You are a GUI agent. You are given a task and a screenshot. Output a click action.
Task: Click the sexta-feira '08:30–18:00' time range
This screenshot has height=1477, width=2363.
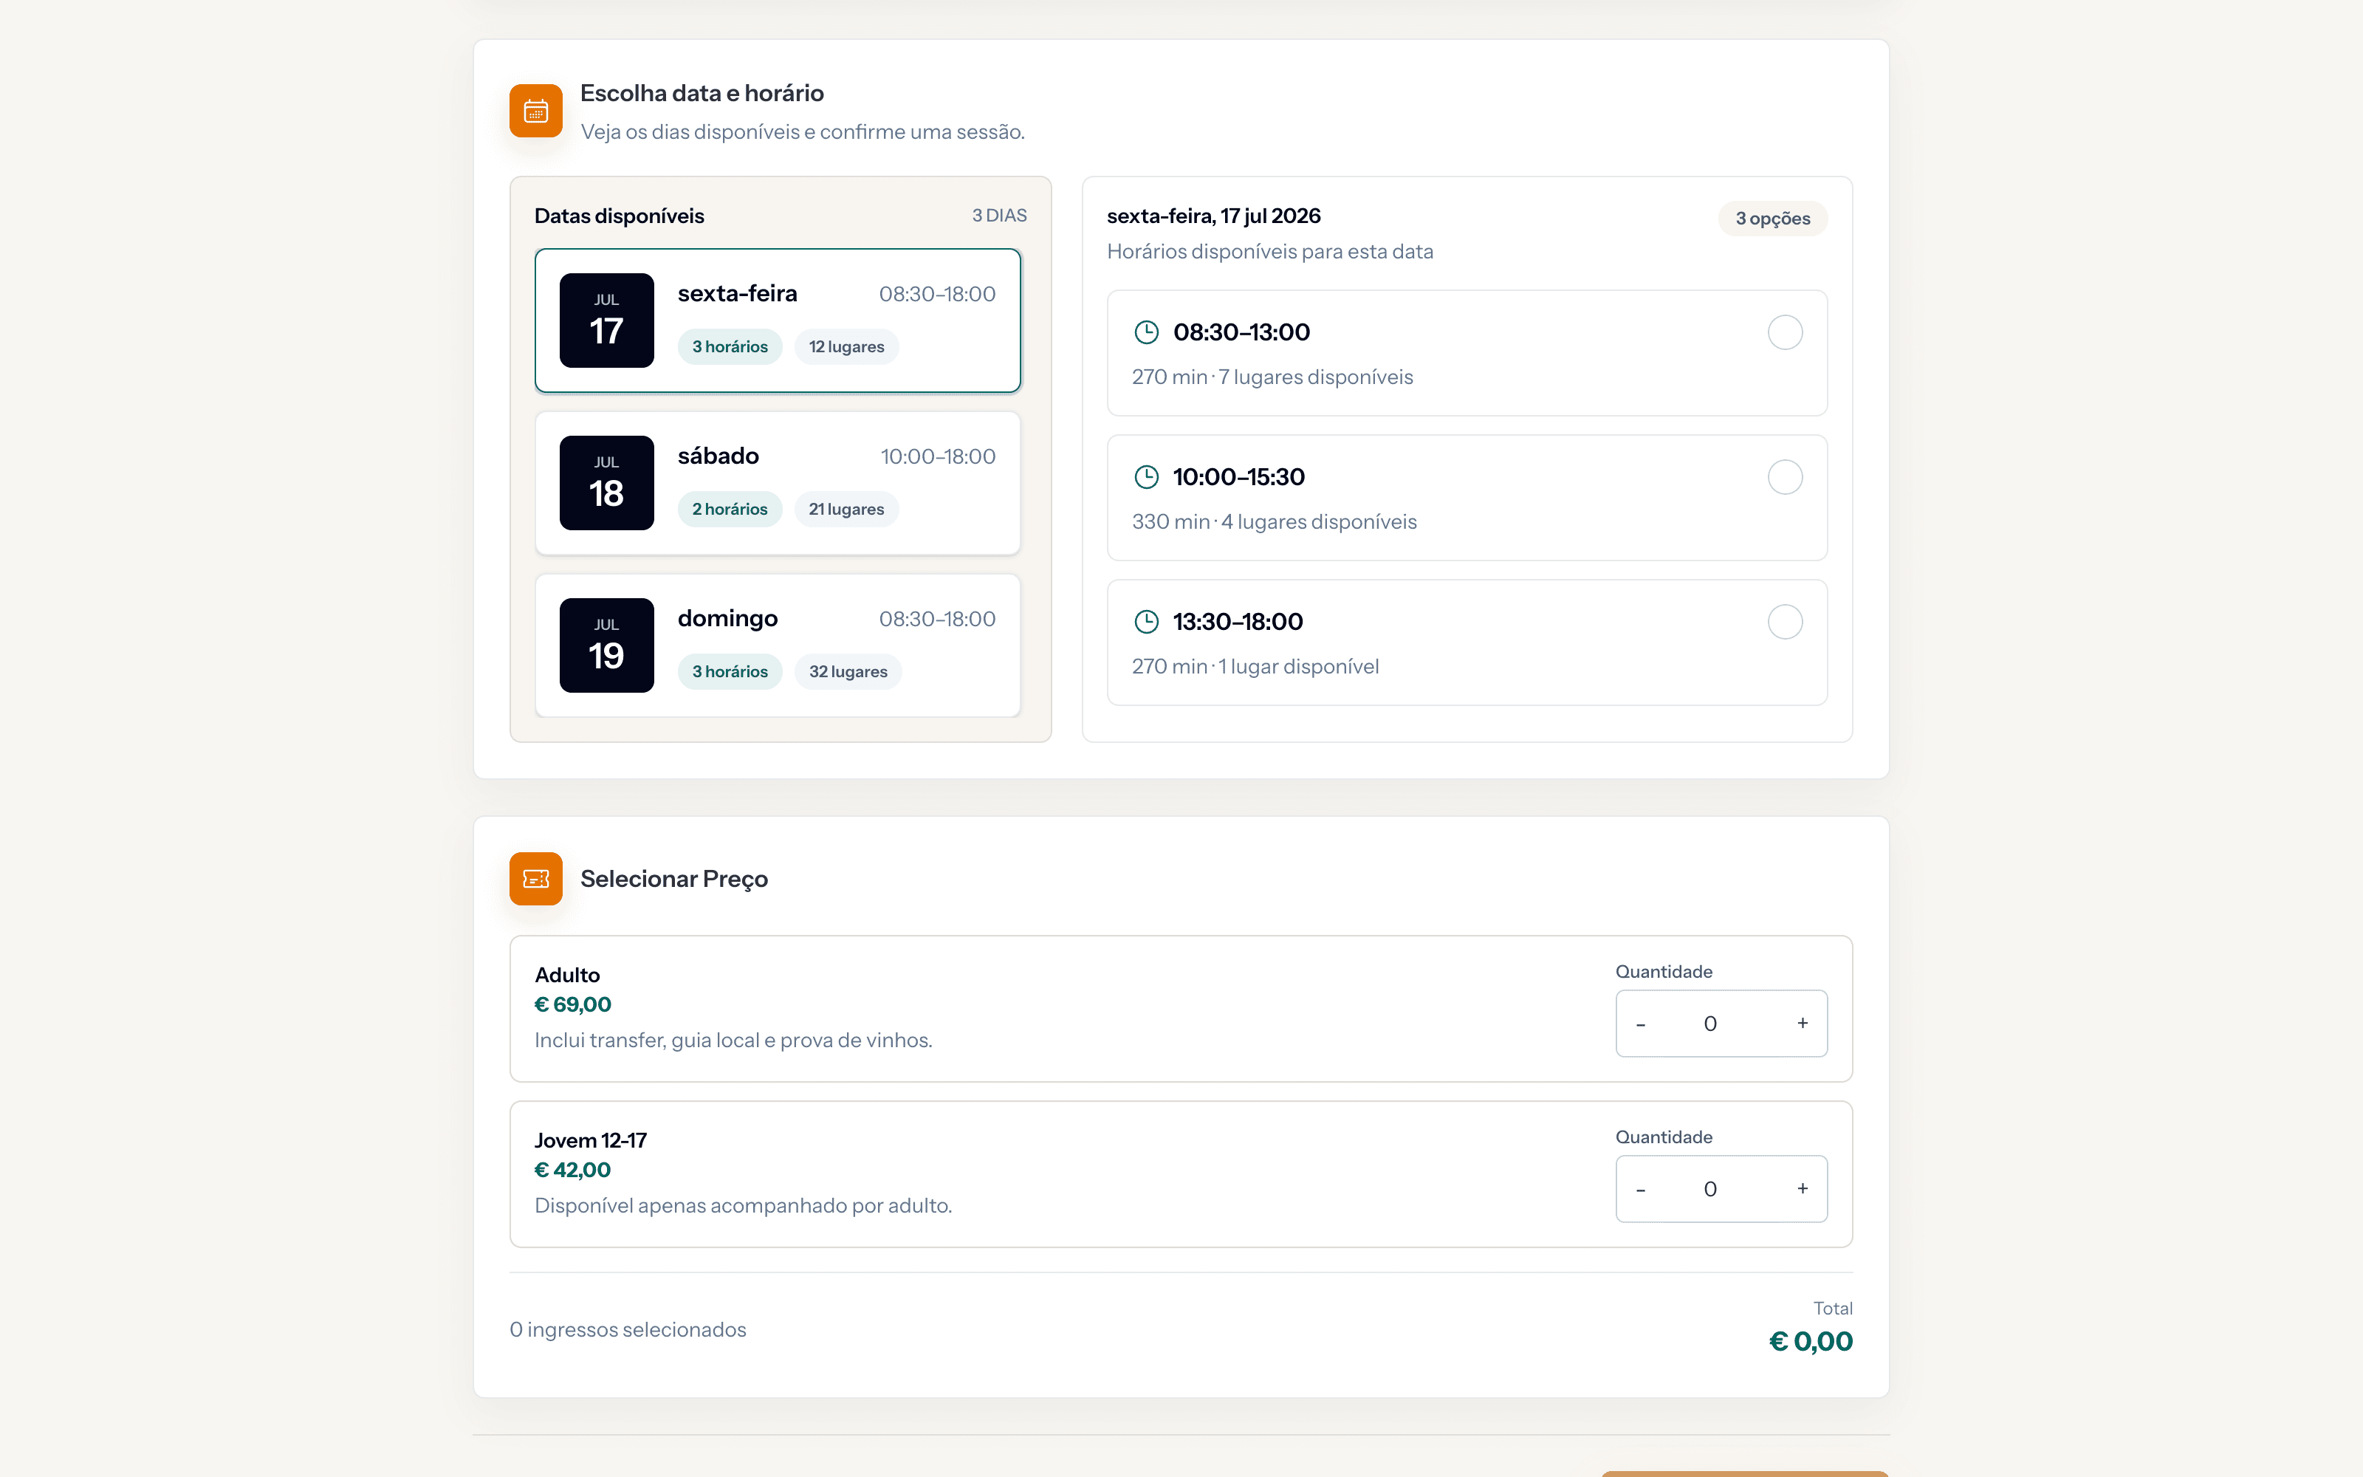point(937,294)
